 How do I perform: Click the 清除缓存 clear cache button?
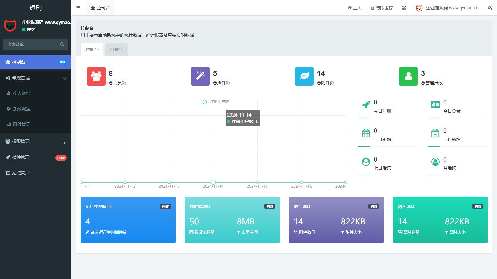pyautogui.click(x=382, y=8)
